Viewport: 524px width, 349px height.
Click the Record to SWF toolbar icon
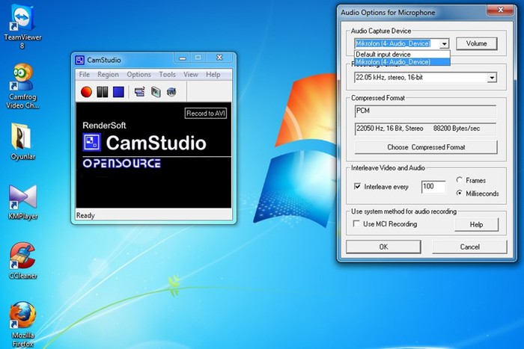tap(171, 92)
